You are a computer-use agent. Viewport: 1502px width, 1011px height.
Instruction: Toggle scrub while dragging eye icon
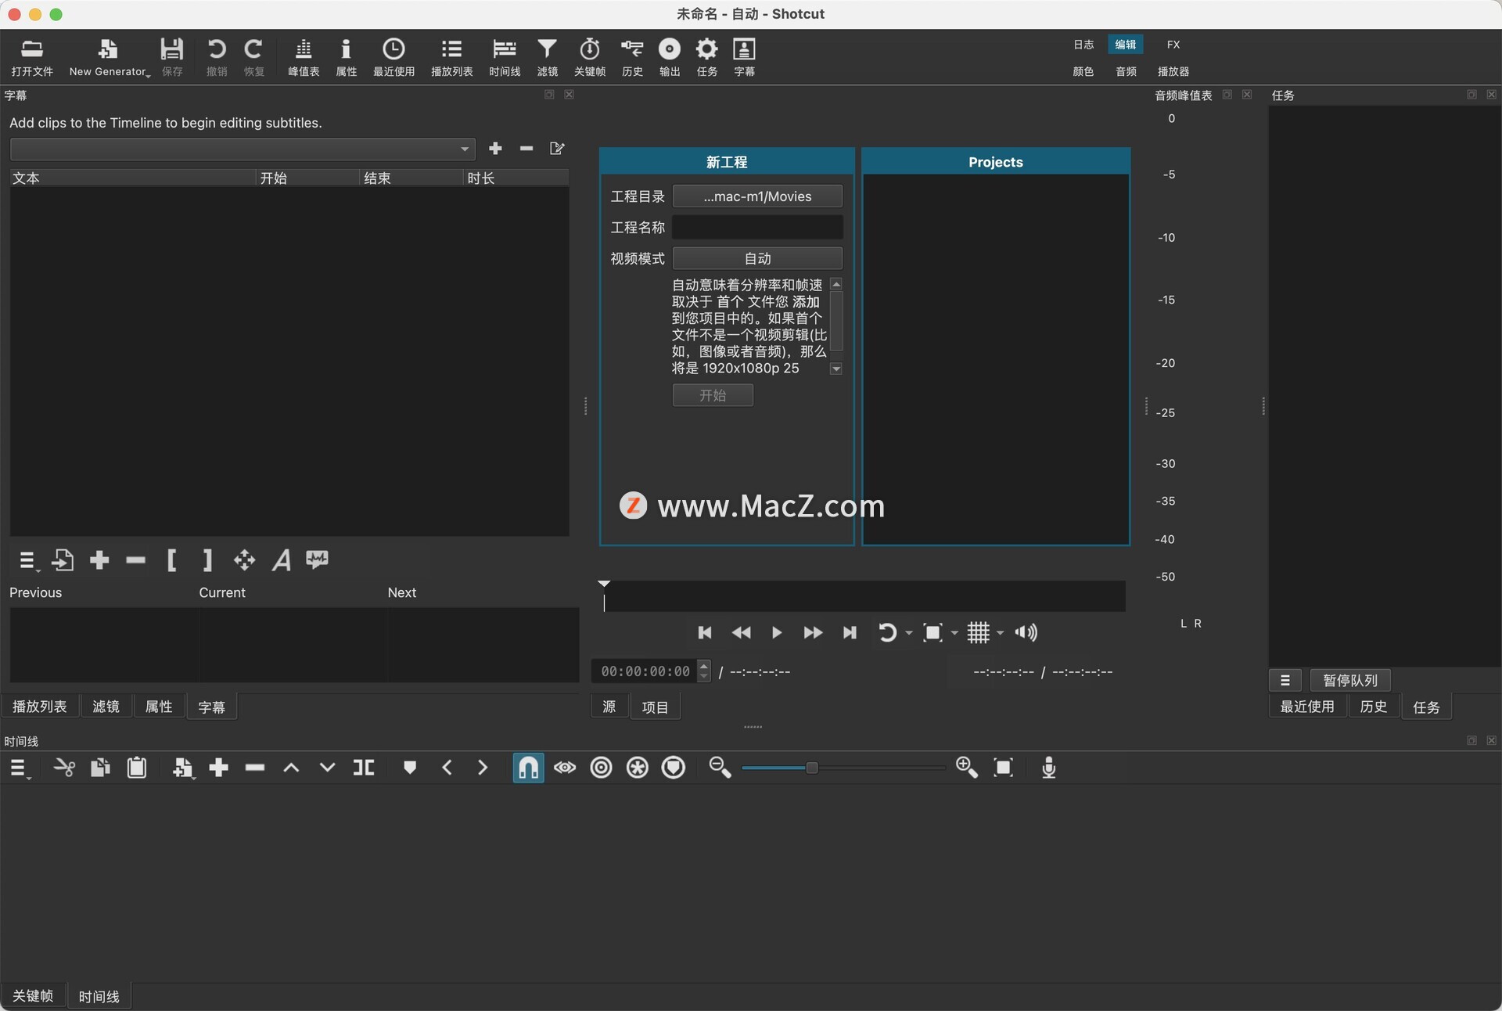[x=565, y=768]
